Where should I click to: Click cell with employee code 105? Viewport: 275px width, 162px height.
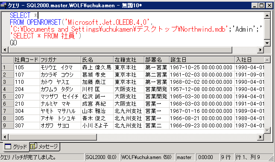tap(27, 68)
